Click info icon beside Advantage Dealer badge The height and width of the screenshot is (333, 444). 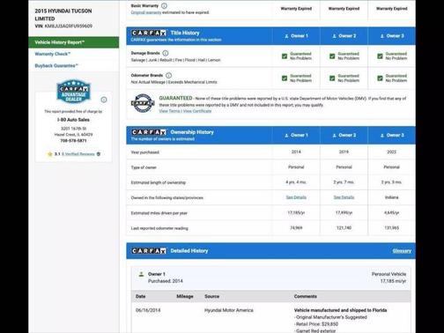(104, 100)
